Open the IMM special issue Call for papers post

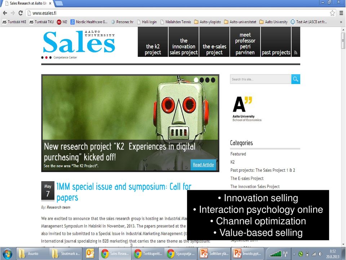pyautogui.click(x=124, y=192)
